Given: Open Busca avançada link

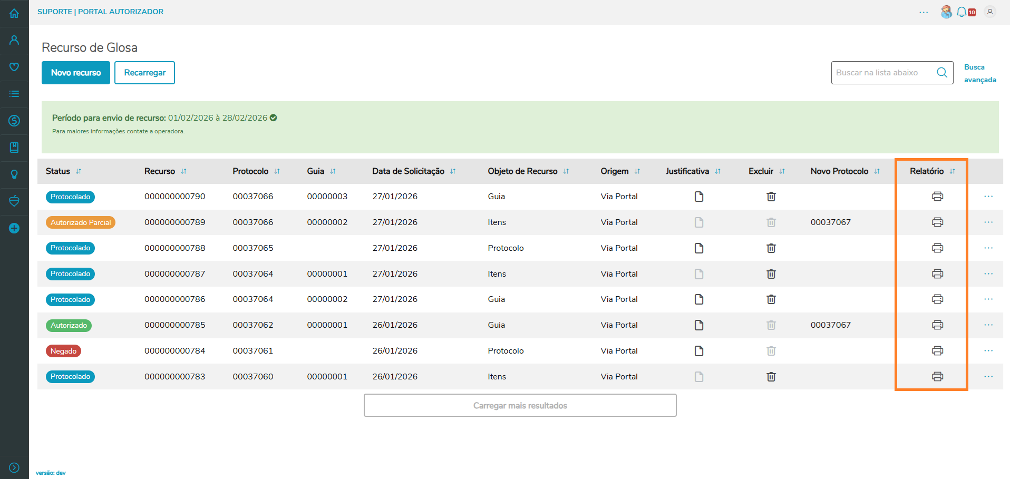Looking at the screenshot, I should 979,73.
